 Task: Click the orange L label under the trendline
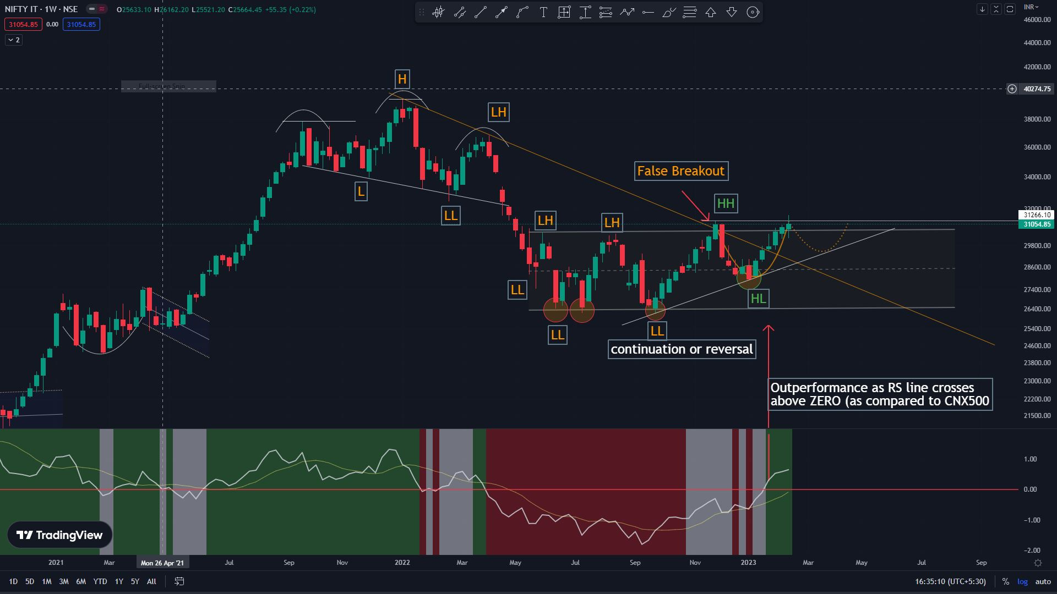pos(361,191)
